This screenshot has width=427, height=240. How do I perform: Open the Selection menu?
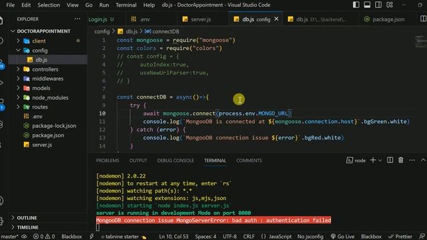pyautogui.click(x=49, y=5)
